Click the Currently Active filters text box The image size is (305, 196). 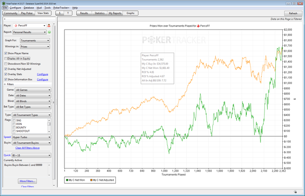pos(27,170)
